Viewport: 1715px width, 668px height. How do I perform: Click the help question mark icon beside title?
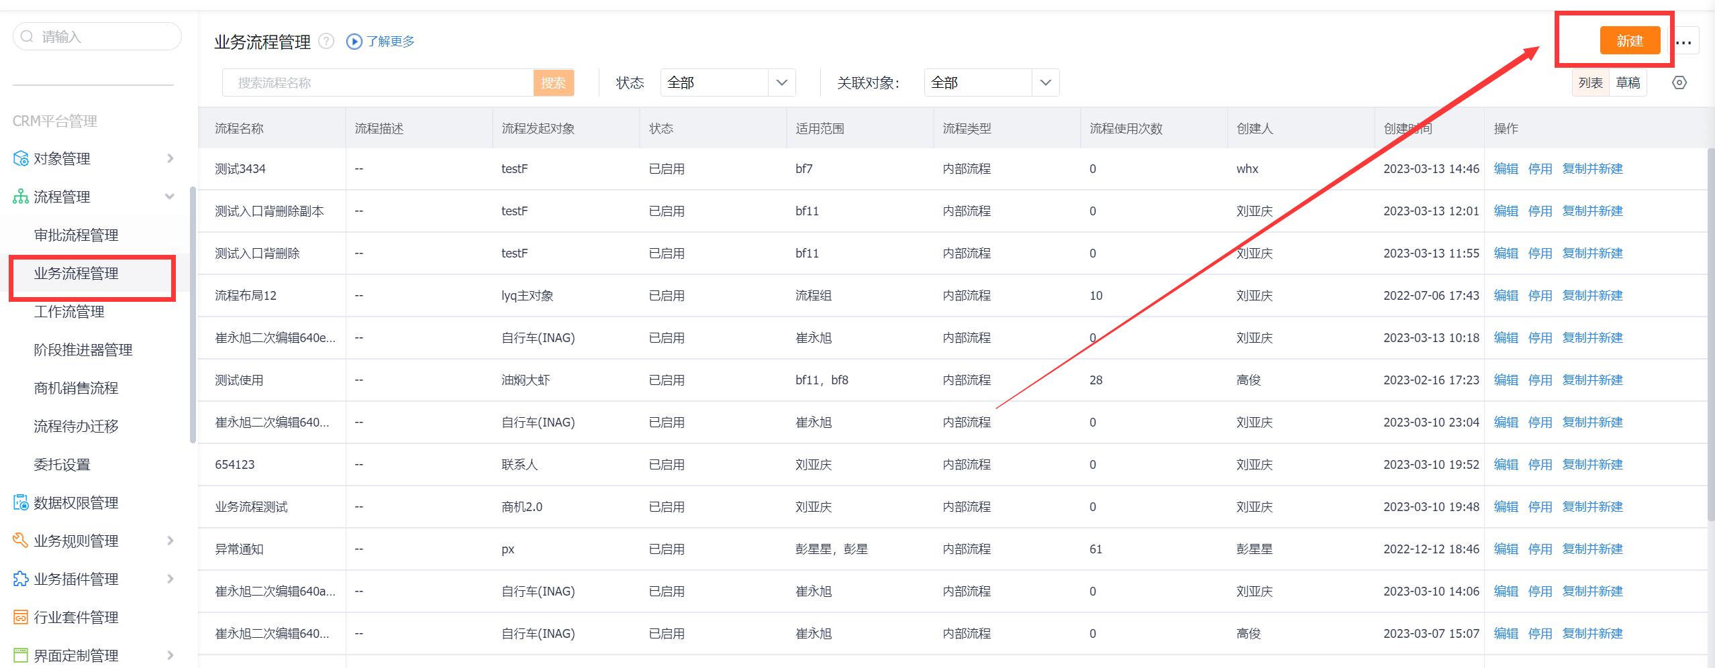point(326,42)
